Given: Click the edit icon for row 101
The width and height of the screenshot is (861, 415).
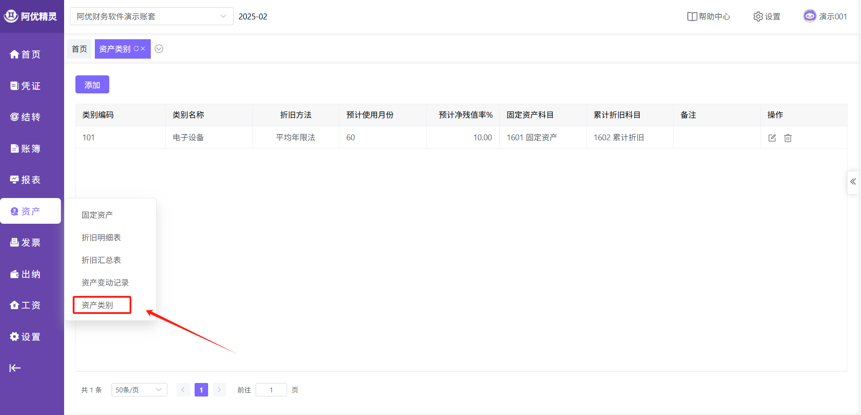Looking at the screenshot, I should (x=772, y=138).
